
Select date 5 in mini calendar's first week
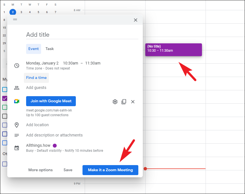(x=38, y=12)
